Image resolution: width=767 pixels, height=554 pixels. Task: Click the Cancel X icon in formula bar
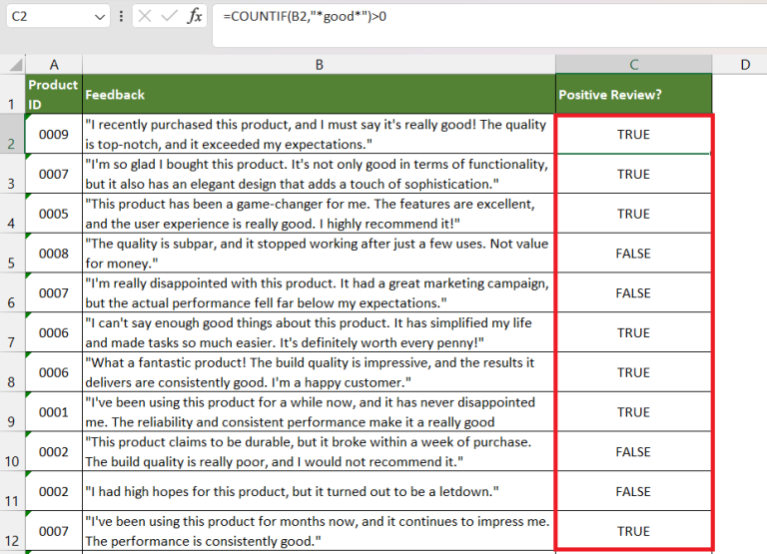coord(145,17)
